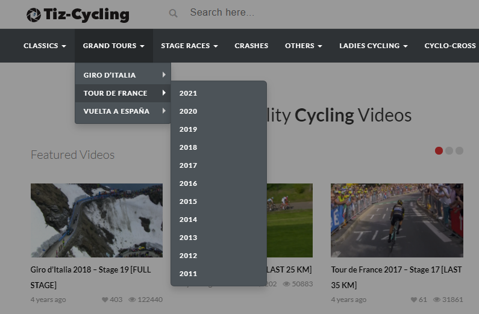The height and width of the screenshot is (314, 479).
Task: Select Tour de France 2011
Action: (x=219, y=274)
